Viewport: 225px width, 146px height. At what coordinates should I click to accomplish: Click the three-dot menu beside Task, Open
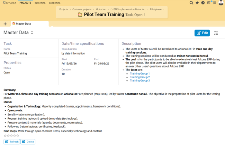145,15
